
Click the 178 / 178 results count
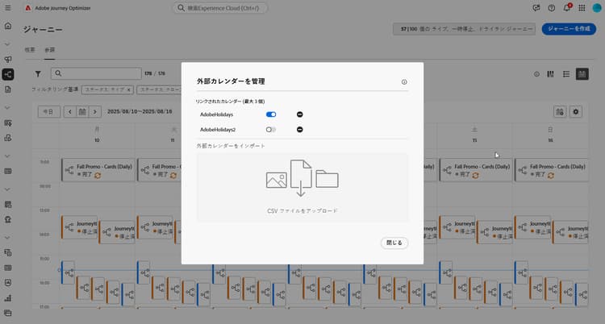[155, 73]
